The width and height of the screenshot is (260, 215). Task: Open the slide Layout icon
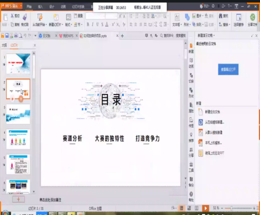pos(69,17)
